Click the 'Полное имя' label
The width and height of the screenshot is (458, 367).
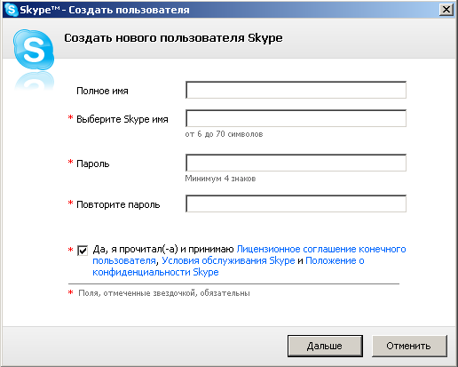pyautogui.click(x=102, y=91)
